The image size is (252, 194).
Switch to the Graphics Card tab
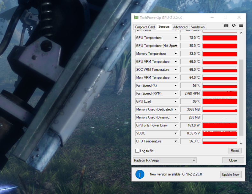[145, 27]
